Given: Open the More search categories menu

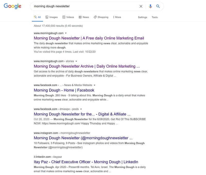Looking at the screenshot, I should (x=117, y=17).
